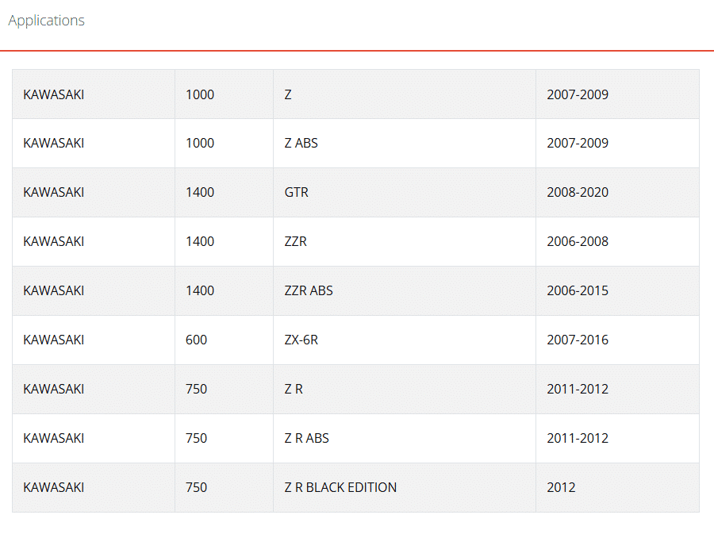714x534 pixels.
Task: Select the 2007-2016 year range cell
Action: point(578,340)
